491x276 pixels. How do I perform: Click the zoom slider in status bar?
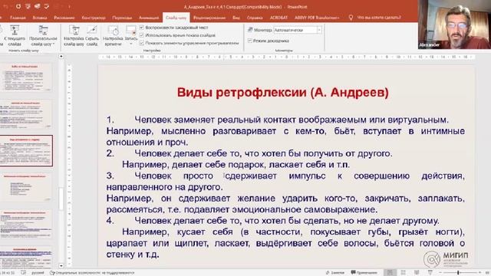click(x=458, y=273)
